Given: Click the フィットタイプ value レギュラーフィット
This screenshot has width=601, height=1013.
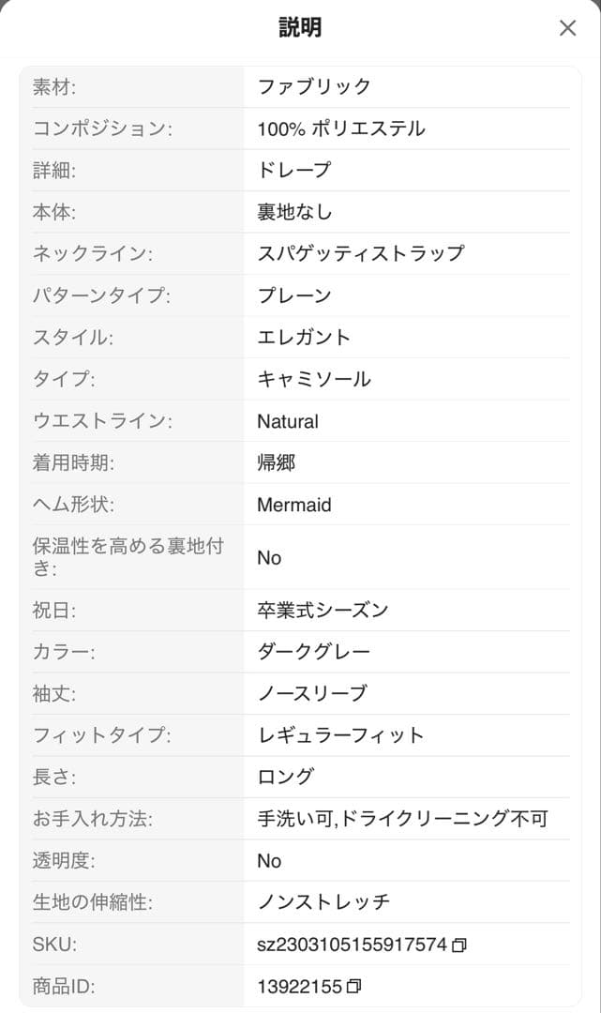Looking at the screenshot, I should click(340, 735).
